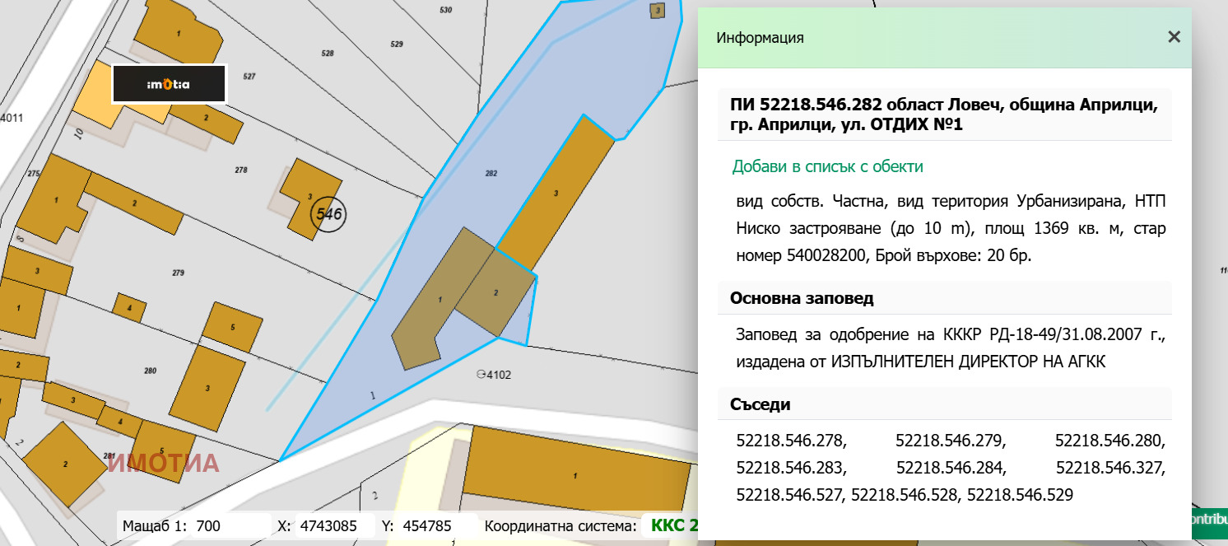Click the X coordinate field
Viewport: 1228px width, 546px height.
pos(333,524)
